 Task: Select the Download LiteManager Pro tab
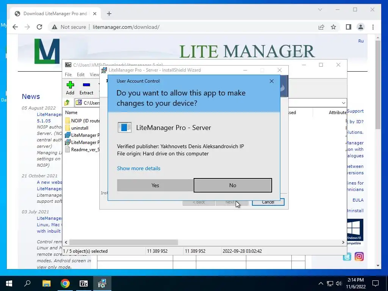[55, 14]
